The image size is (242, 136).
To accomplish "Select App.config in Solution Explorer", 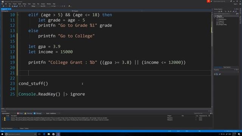I will tap(221, 23).
